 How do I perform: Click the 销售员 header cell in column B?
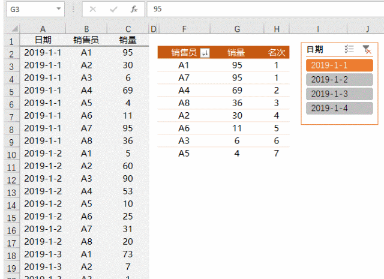pos(86,40)
